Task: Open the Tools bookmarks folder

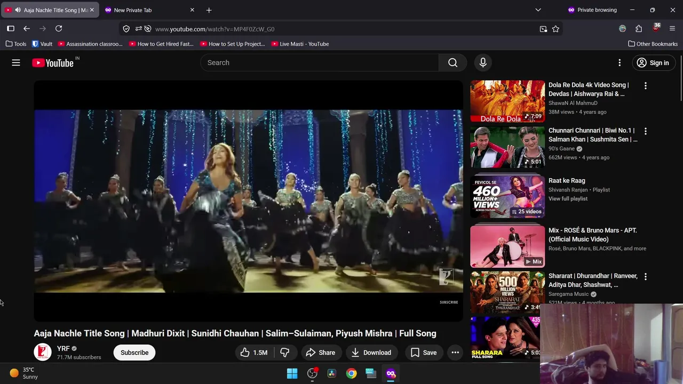Action: tap(16, 44)
